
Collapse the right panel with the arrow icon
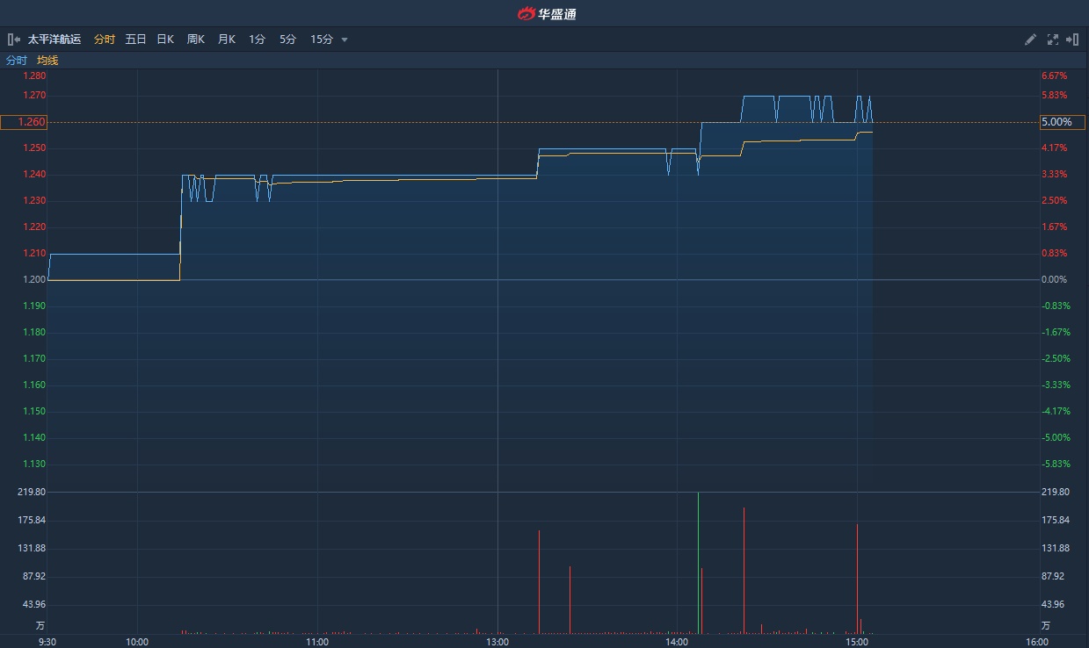click(1072, 40)
